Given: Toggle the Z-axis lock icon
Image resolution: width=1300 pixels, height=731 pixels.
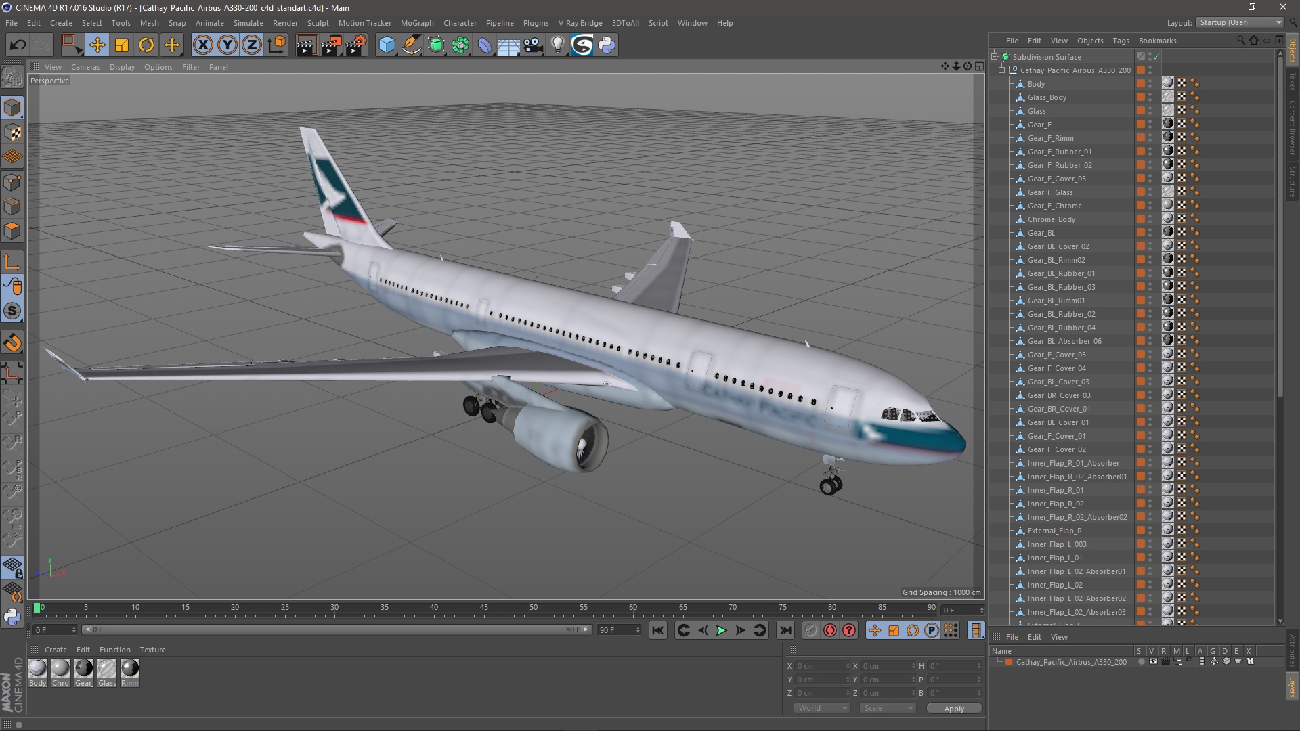Looking at the screenshot, I should coord(251,45).
